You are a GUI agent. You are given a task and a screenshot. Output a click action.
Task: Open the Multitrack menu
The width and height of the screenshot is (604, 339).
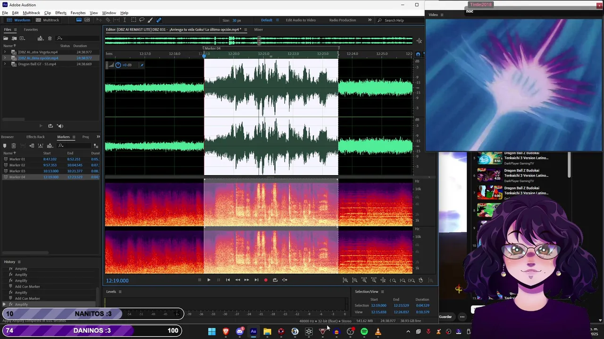point(31,13)
